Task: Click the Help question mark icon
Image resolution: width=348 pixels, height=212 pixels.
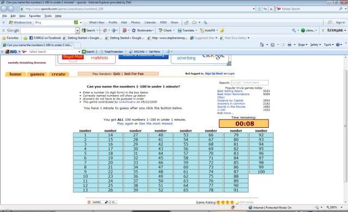Action: pyautogui.click(x=338, y=45)
